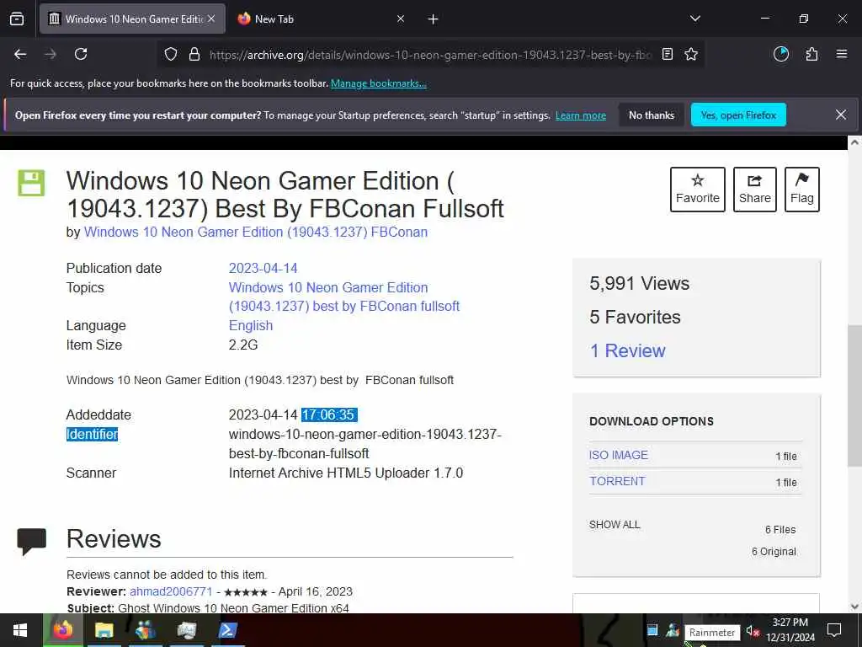Click the site security padlock icon
This screenshot has width=862, height=647.
click(x=194, y=55)
